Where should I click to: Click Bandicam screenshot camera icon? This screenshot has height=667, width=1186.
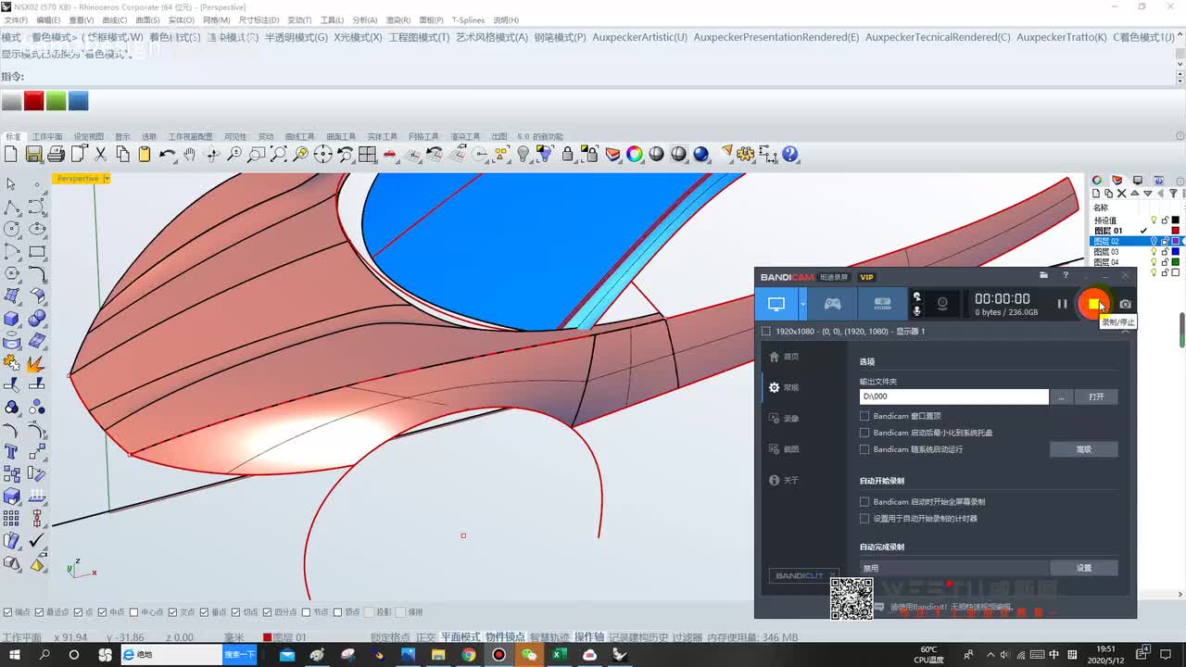coord(1125,304)
